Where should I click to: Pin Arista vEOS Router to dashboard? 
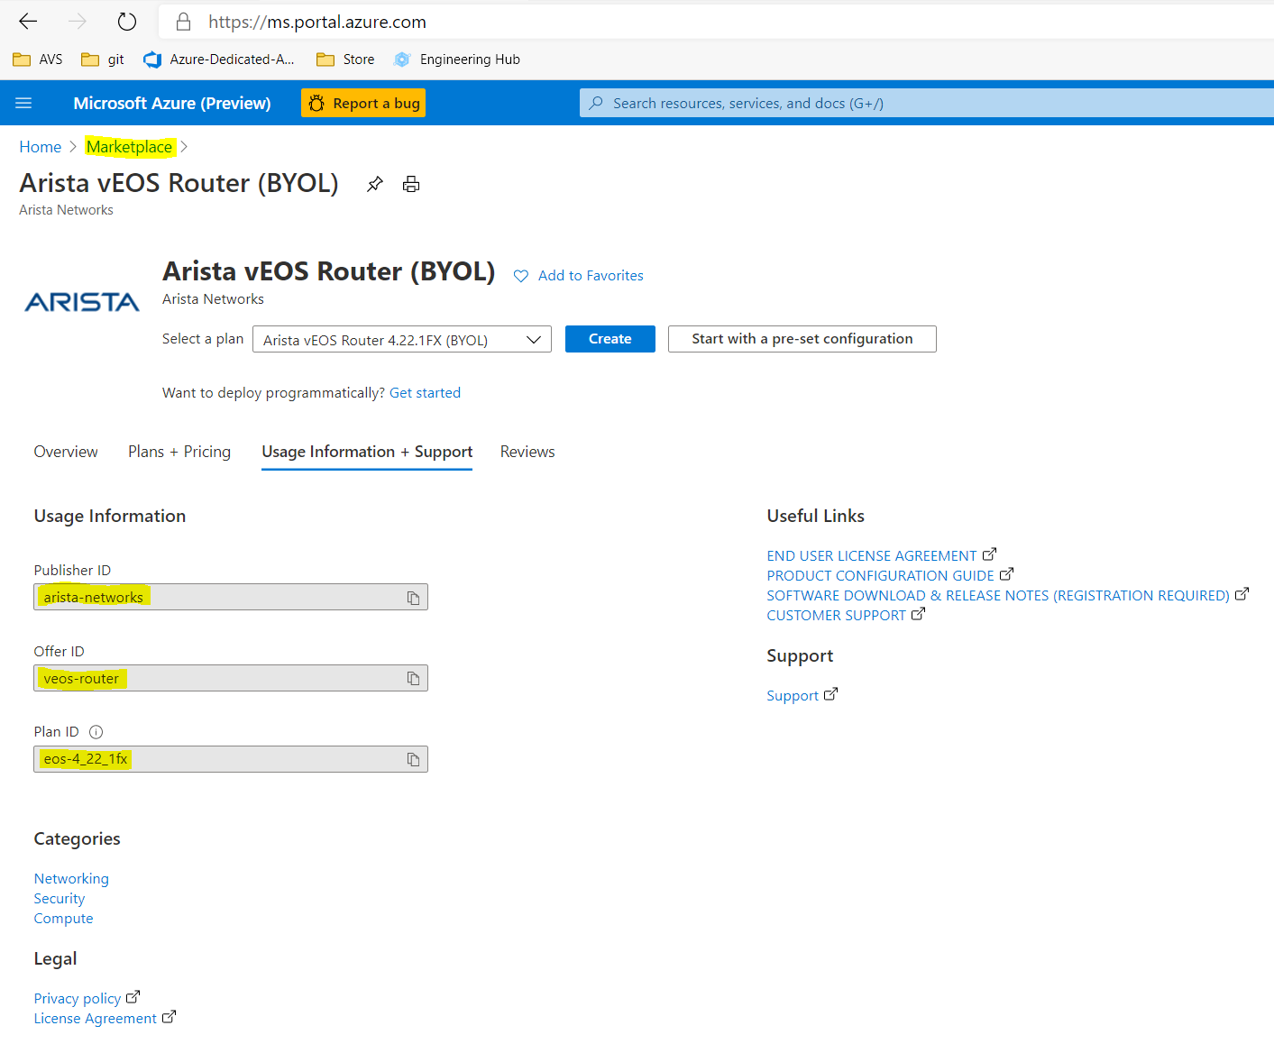click(x=375, y=184)
